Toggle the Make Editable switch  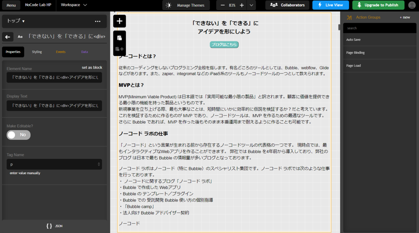[x=19, y=135]
